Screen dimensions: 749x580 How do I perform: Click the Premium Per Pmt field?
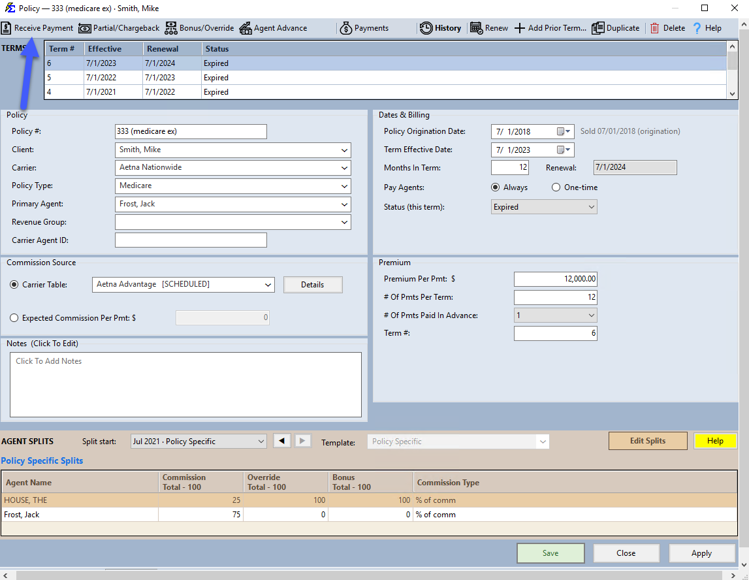(x=556, y=279)
